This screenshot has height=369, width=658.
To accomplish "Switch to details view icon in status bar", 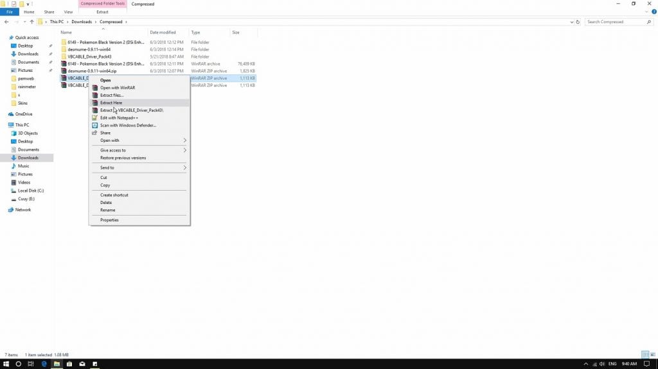I will (645, 355).
